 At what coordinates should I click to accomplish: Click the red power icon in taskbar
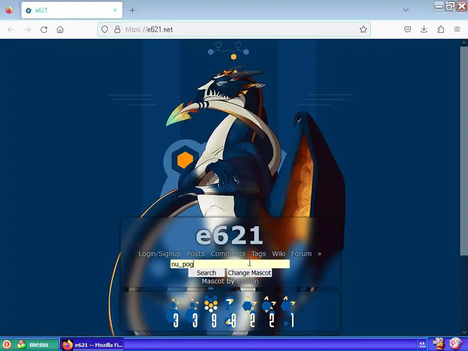6,345
